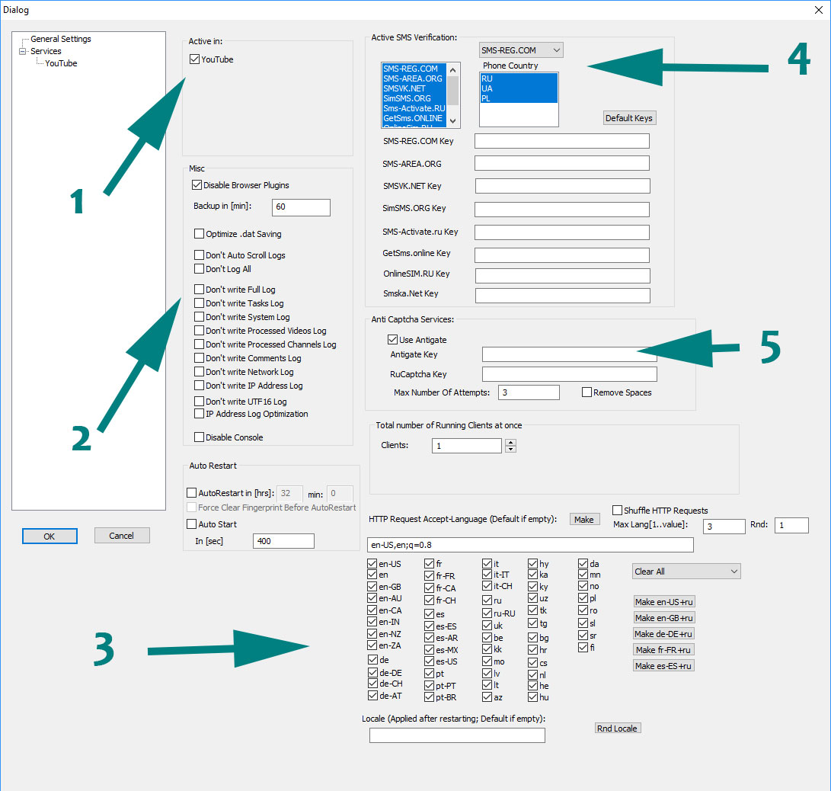Collapse the Services tree node

click(x=23, y=51)
